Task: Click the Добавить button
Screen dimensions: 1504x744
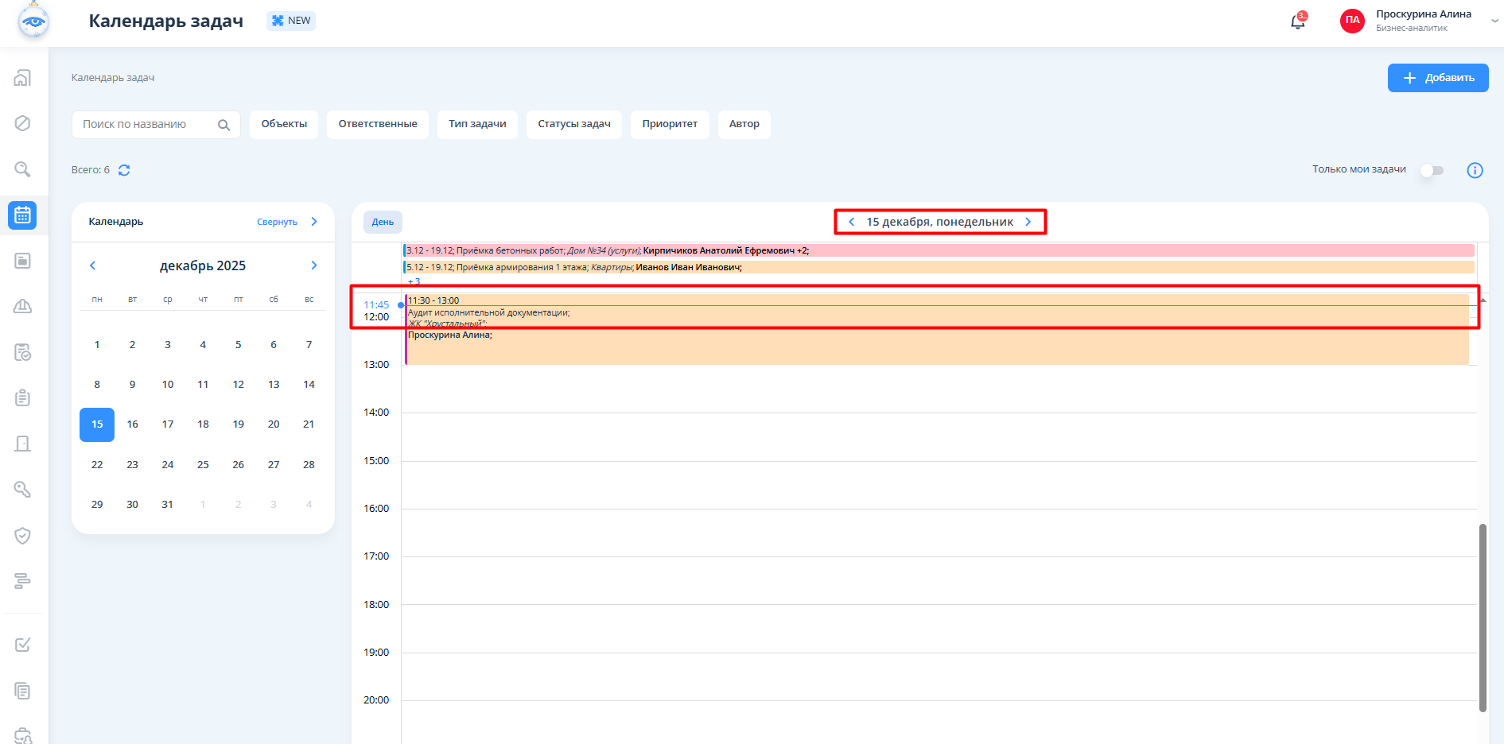Action: 1437,78
